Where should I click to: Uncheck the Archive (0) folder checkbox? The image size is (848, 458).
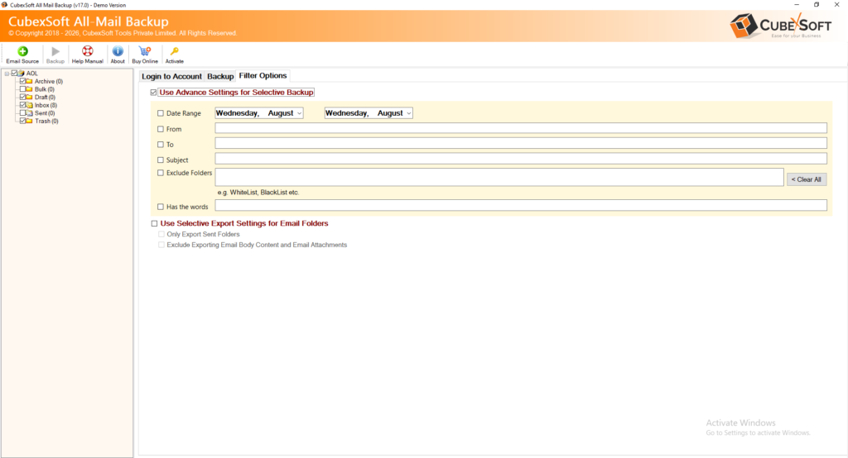[x=22, y=81]
